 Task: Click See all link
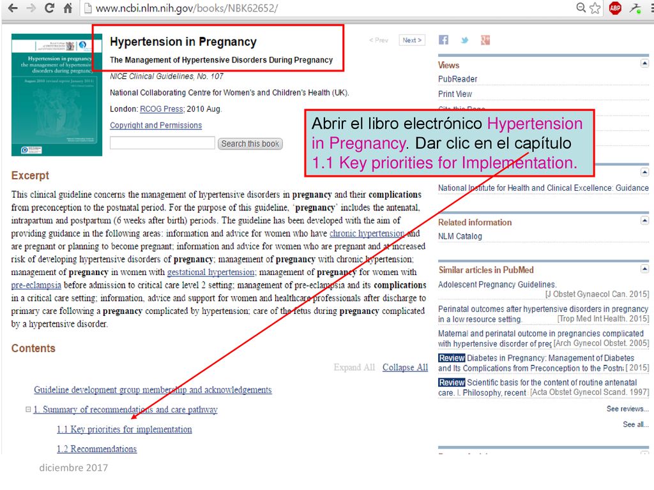pos(635,424)
